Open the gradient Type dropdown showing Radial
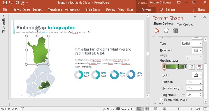This screenshot has height=111, width=209. click(192, 43)
